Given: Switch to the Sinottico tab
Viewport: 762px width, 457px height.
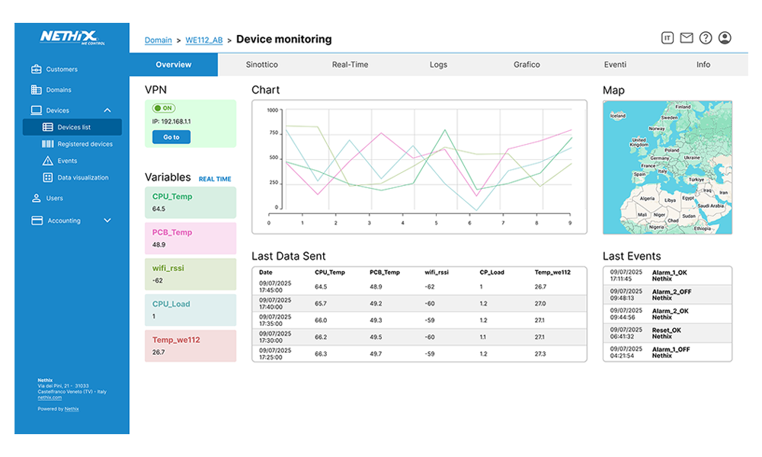Looking at the screenshot, I should [x=261, y=65].
